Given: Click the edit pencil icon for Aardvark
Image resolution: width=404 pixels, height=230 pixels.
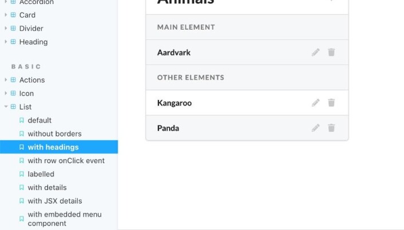Looking at the screenshot, I should (x=316, y=53).
